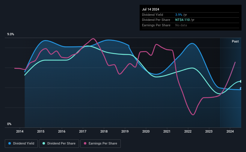The image size is (246, 152).
Task: Click the Past region label
Action: point(235,41)
